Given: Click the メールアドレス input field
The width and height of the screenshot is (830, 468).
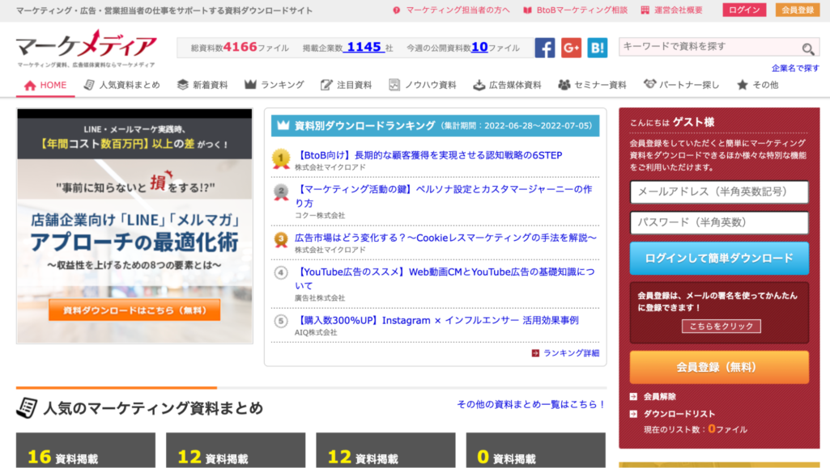Looking at the screenshot, I should click(719, 192).
